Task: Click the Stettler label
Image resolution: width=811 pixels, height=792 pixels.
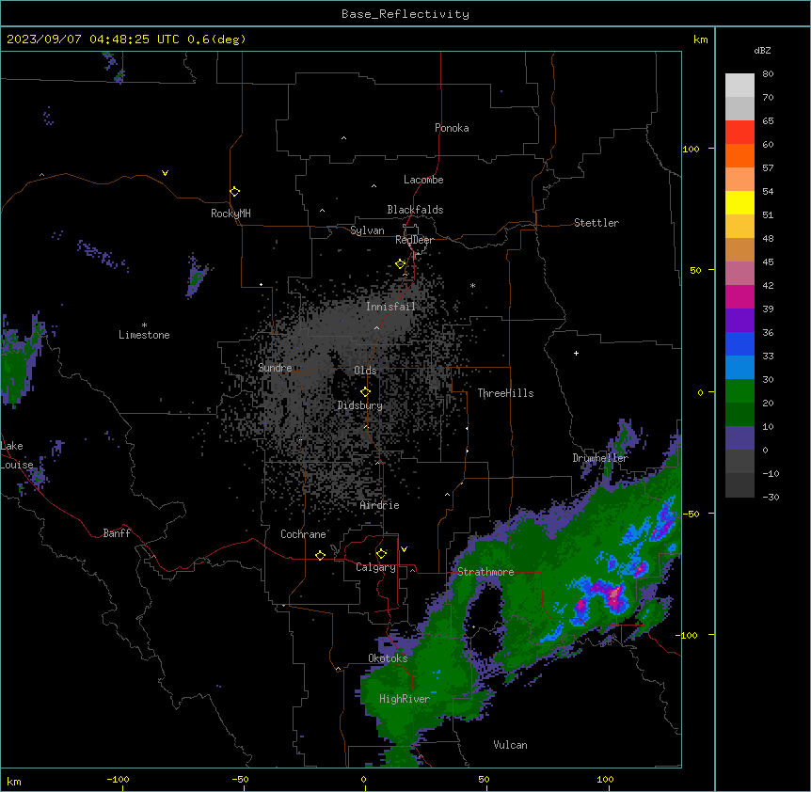Action: pyautogui.click(x=596, y=223)
